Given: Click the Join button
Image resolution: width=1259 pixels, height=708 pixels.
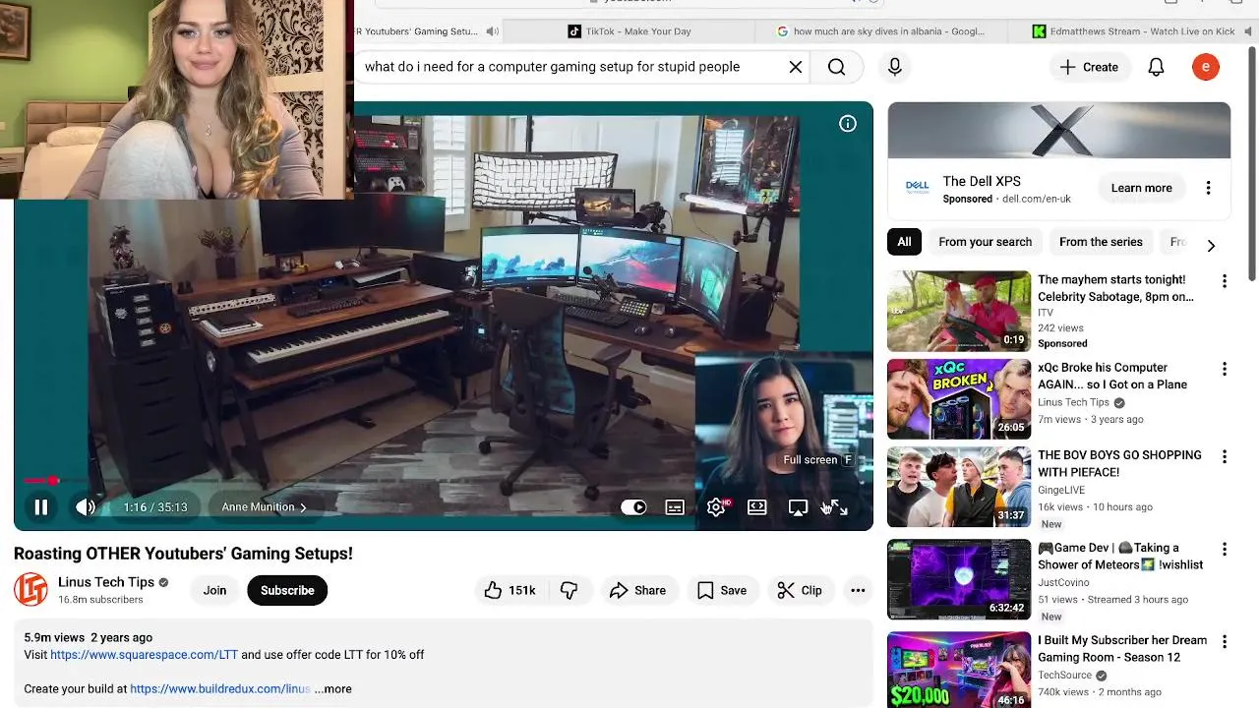Looking at the screenshot, I should pyautogui.click(x=214, y=590).
